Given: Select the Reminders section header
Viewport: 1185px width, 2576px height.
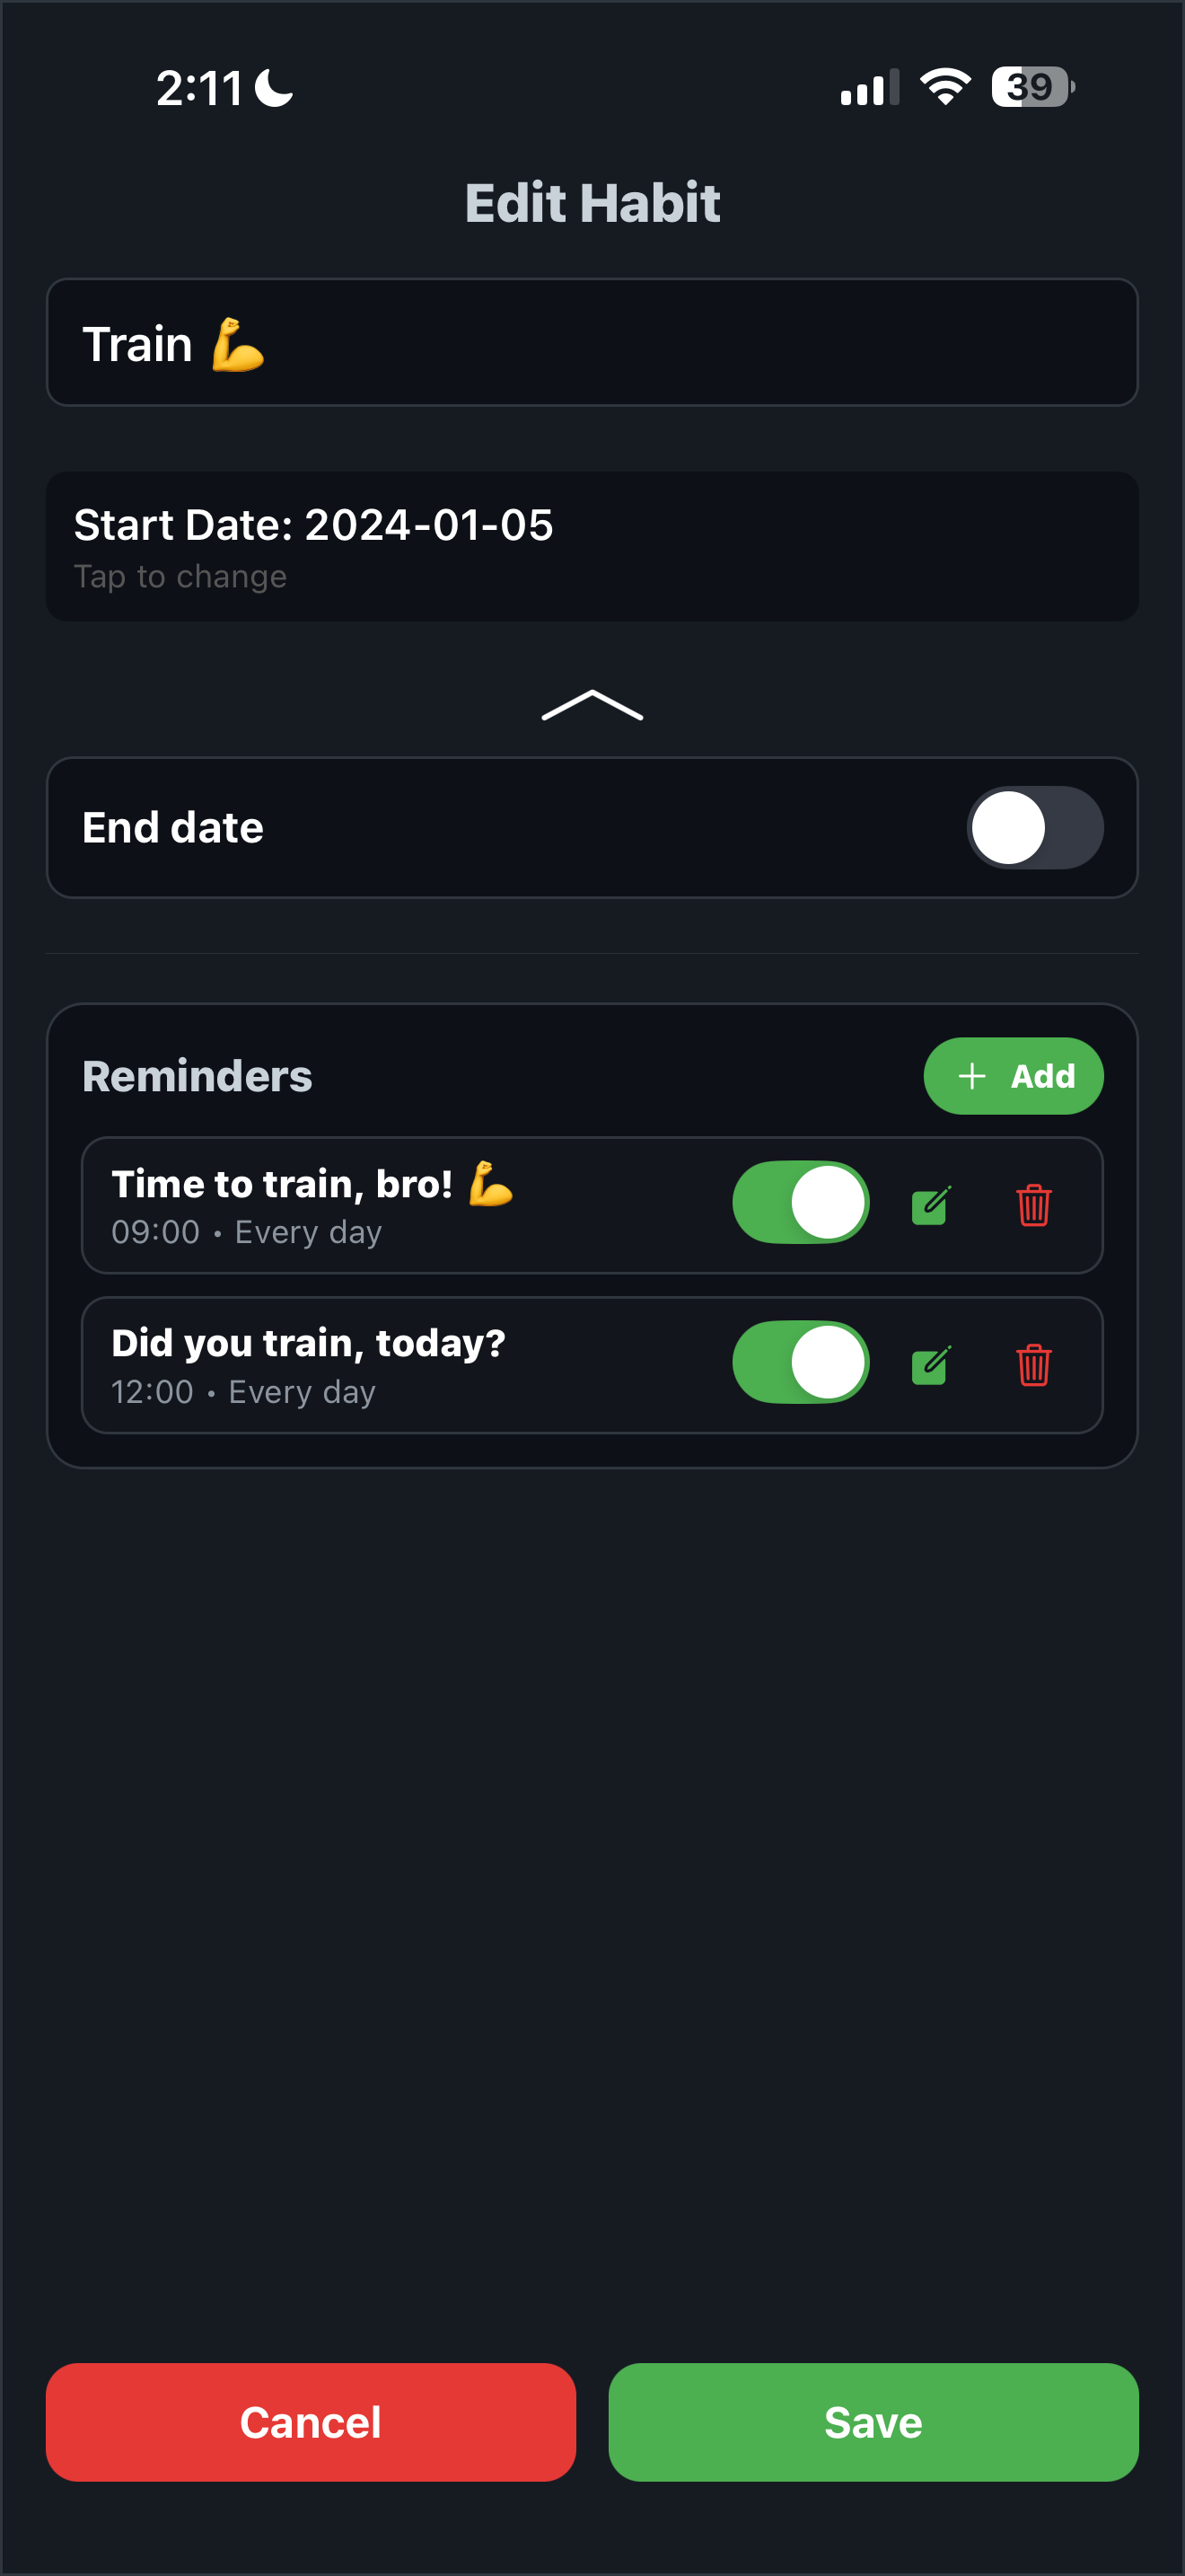Looking at the screenshot, I should click(197, 1076).
